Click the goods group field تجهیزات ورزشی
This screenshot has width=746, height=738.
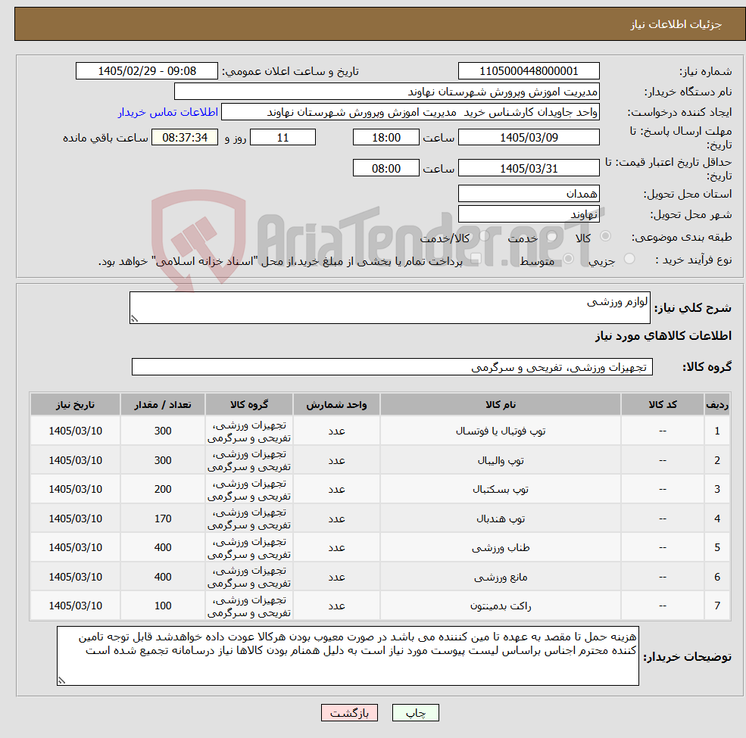(392, 367)
